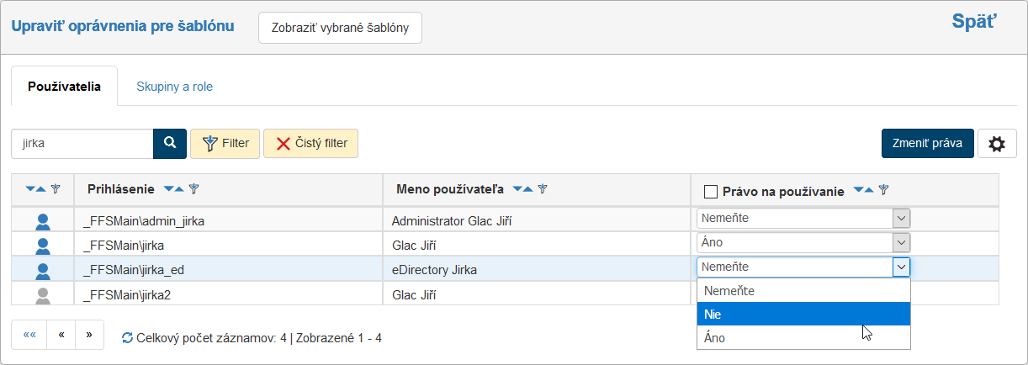Open the gear settings button
This screenshot has width=1028, height=365.
tap(997, 144)
